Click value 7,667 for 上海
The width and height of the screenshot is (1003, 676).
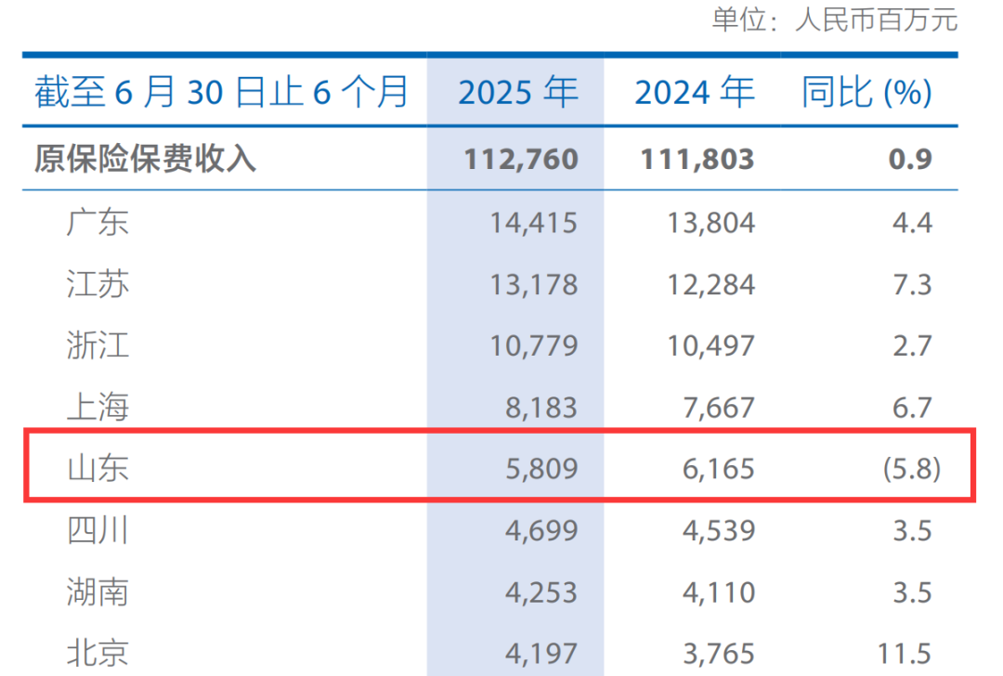coord(718,408)
